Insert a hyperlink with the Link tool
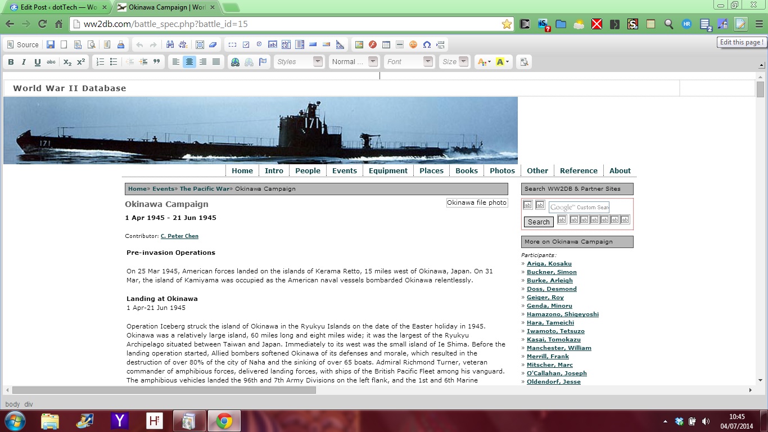This screenshot has width=768, height=432. (236, 62)
